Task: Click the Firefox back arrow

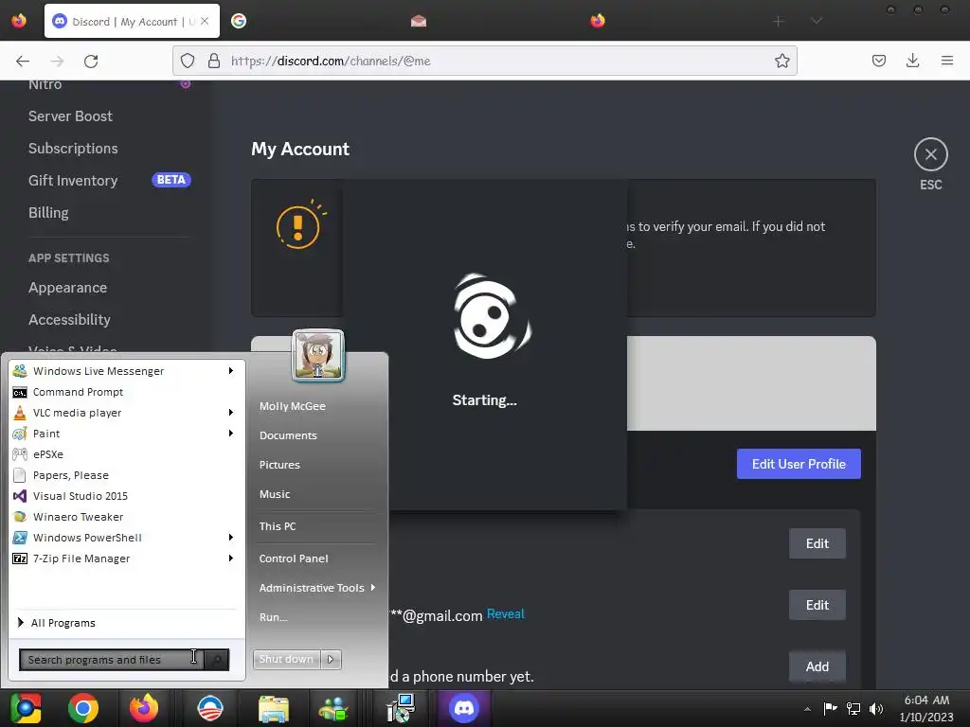Action: (23, 61)
